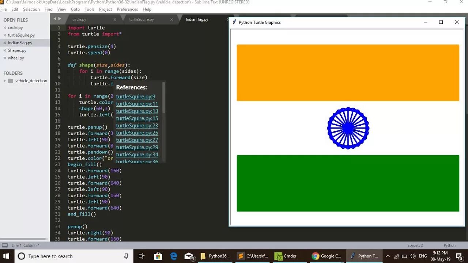The image size is (468, 263).
Task: Open the Tools menu
Action: pos(90,9)
